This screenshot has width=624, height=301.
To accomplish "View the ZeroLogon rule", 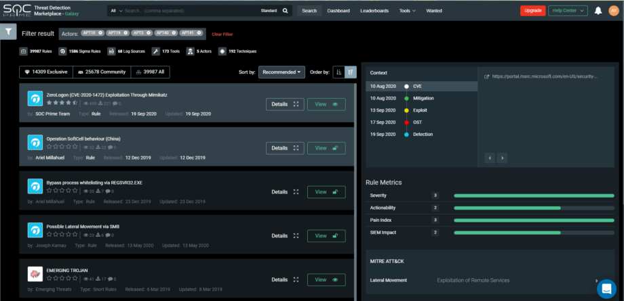I will point(326,104).
